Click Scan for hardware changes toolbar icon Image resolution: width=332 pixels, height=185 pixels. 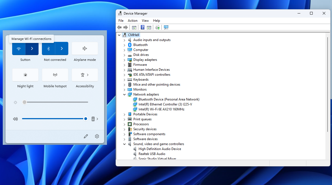[x=166, y=27]
